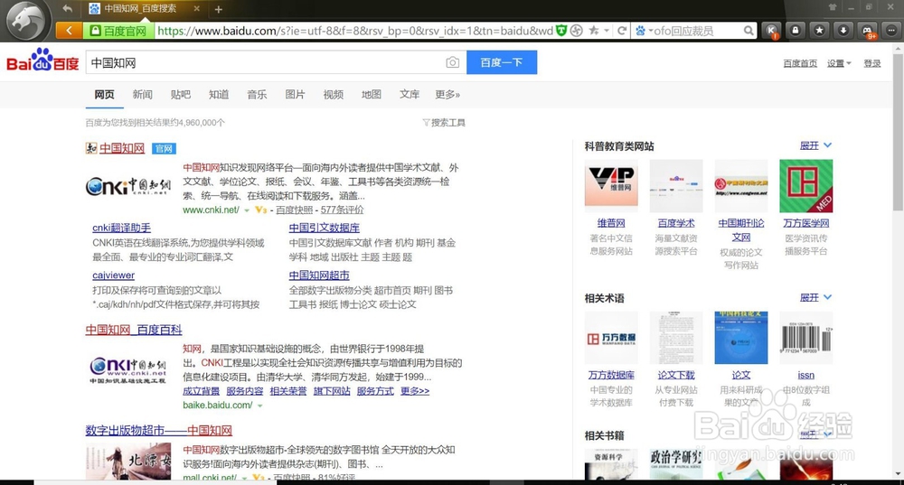
Task: Open the 万方数据库 link
Action: 611,376
